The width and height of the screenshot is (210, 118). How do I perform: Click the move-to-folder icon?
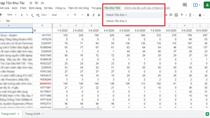(x=36, y=3)
